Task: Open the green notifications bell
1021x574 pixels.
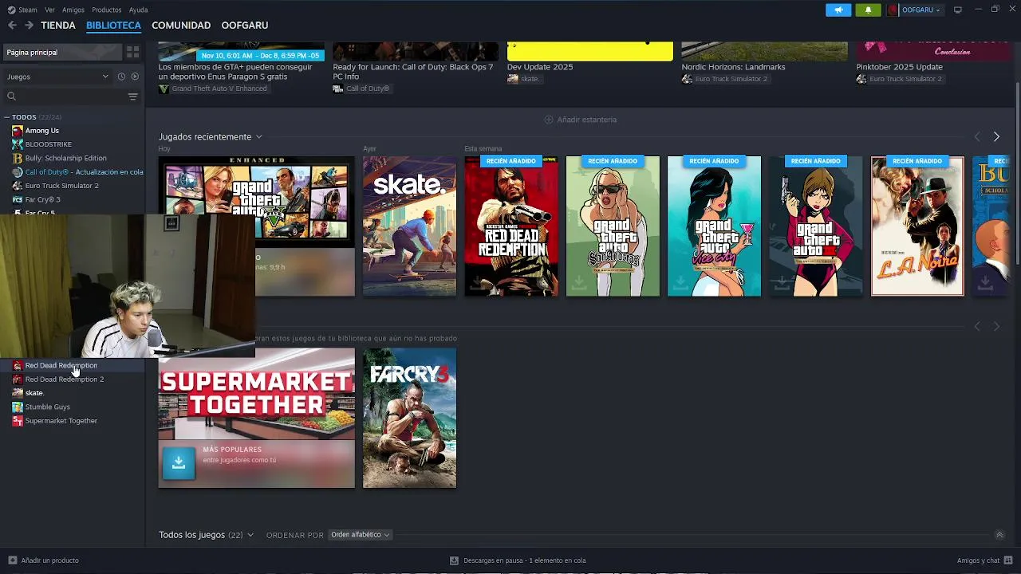Action: (x=868, y=10)
